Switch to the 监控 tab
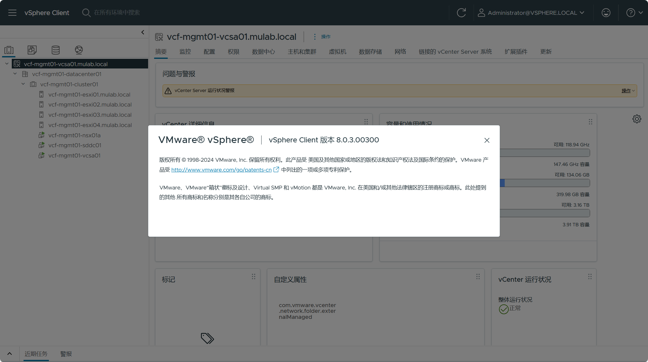This screenshot has width=648, height=362. click(185, 52)
